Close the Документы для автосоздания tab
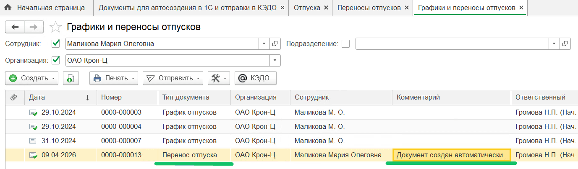 [282, 8]
